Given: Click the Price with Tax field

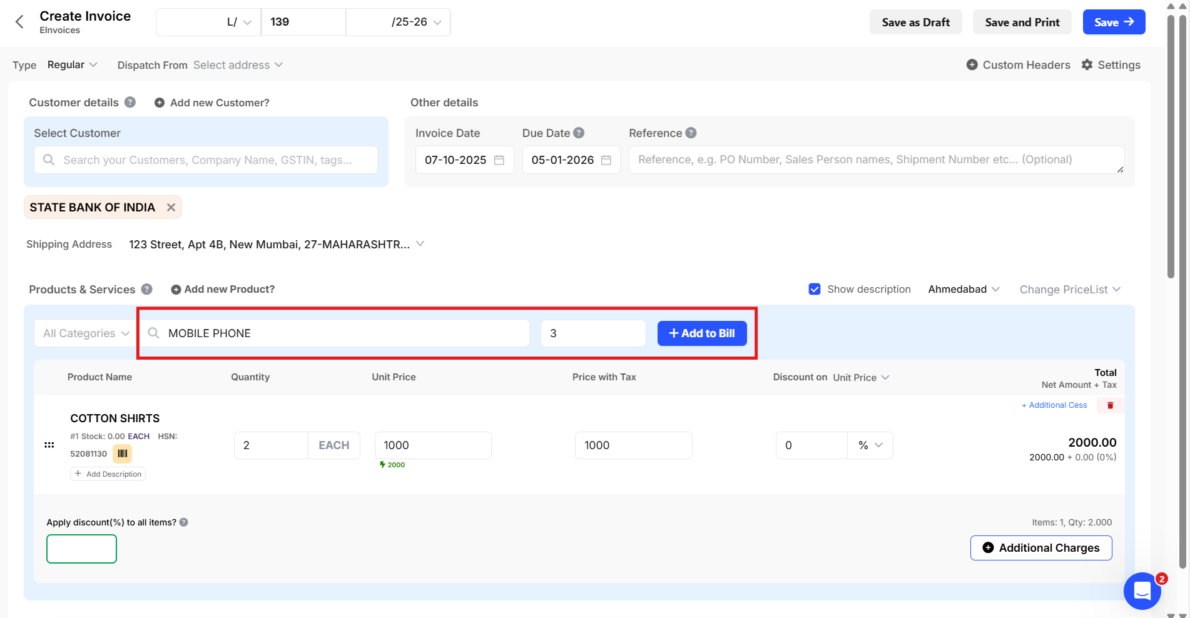Looking at the screenshot, I should click(x=633, y=445).
